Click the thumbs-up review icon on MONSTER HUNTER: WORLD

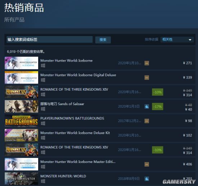point(147,179)
